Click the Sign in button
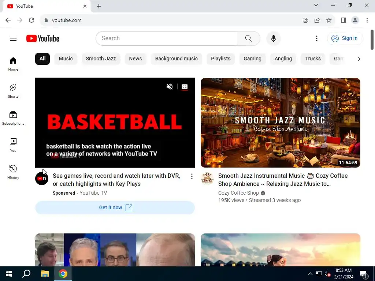The width and height of the screenshot is (375, 281). 345,38
